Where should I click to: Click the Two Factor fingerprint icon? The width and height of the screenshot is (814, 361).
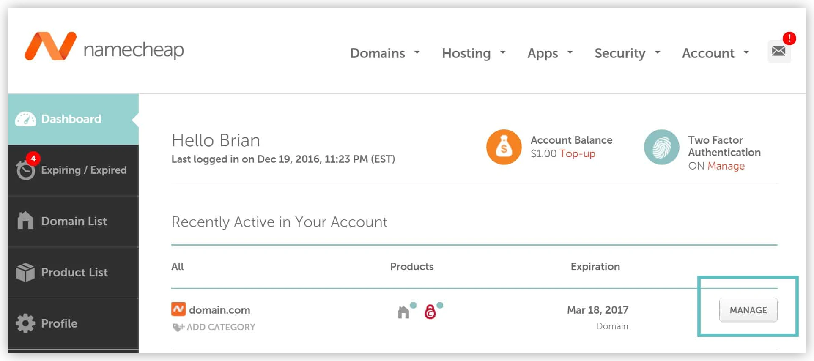(661, 147)
